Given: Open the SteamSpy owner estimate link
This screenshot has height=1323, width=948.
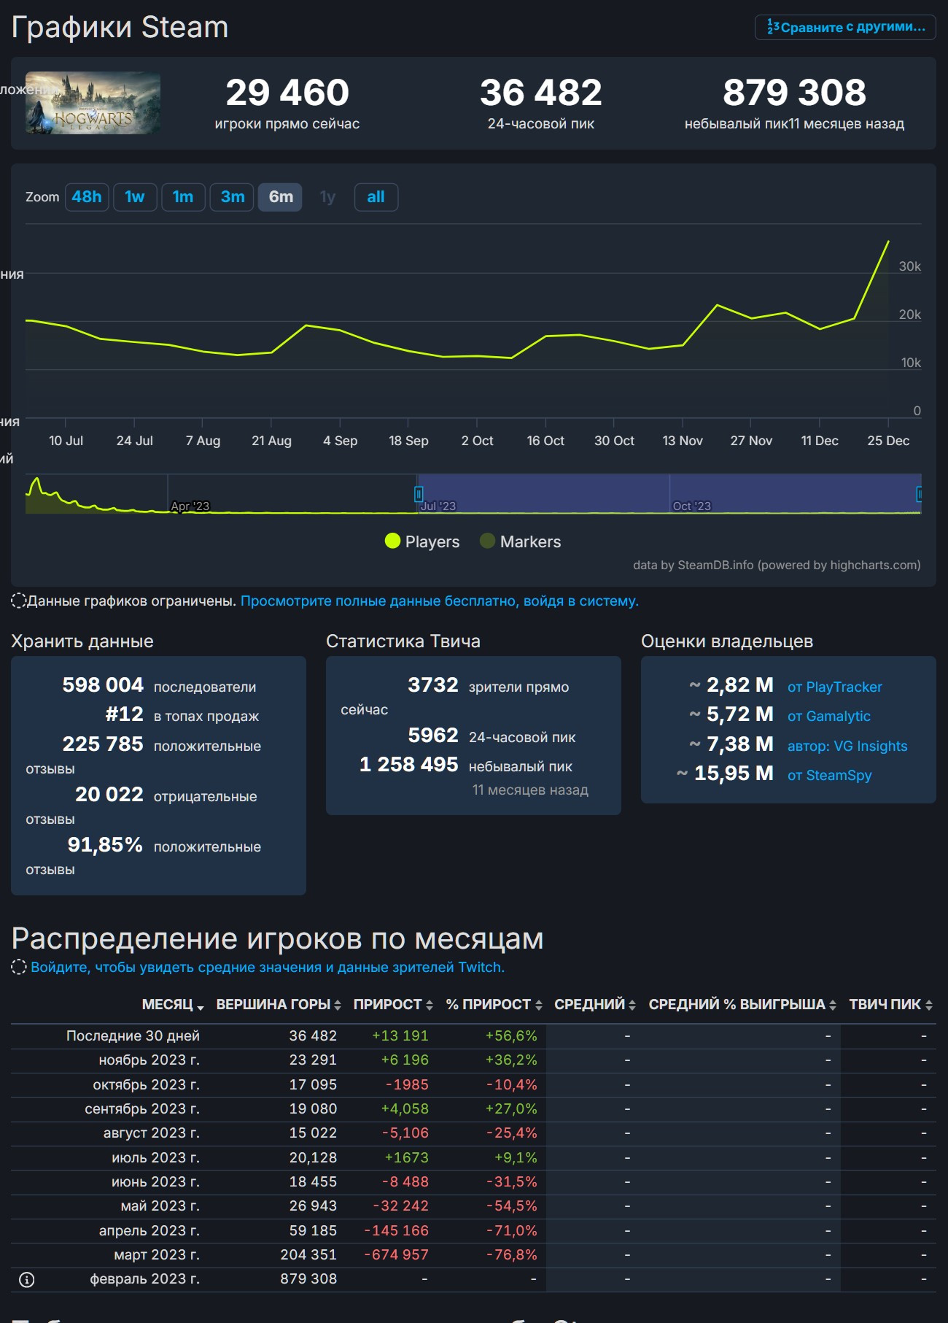Looking at the screenshot, I should click(x=829, y=775).
